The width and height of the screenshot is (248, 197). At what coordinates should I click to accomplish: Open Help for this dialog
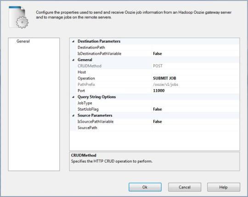click(224, 187)
